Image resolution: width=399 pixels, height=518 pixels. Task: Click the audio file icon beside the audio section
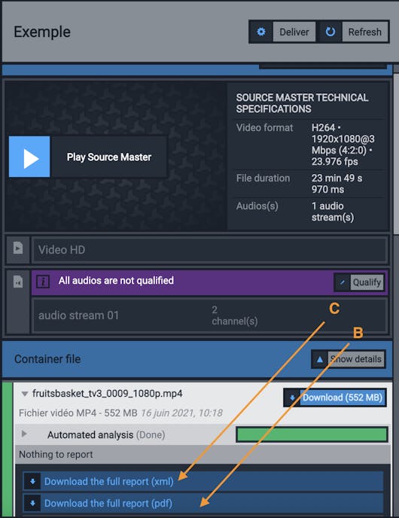coord(18,282)
